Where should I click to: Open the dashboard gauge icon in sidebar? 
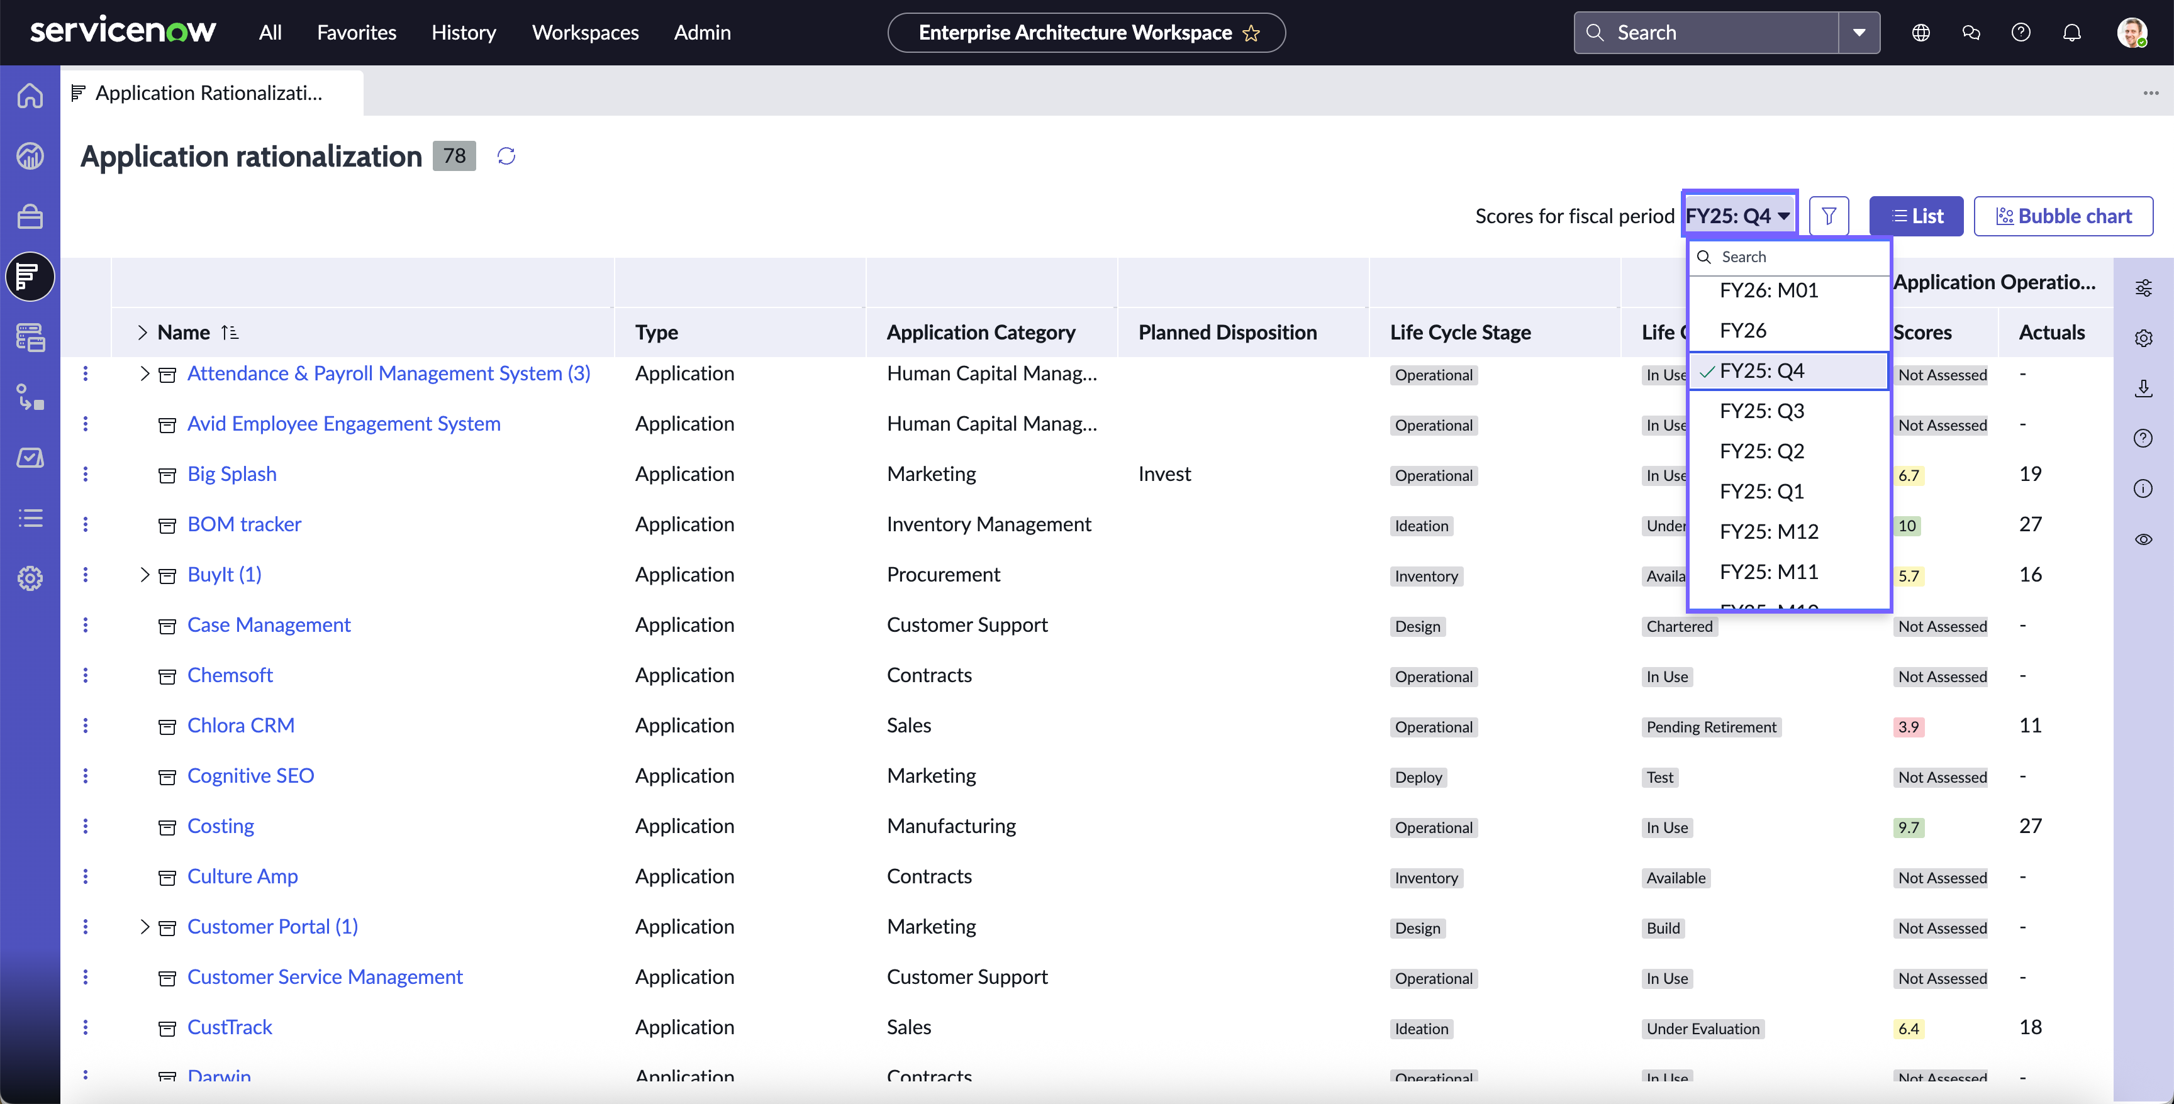point(30,156)
